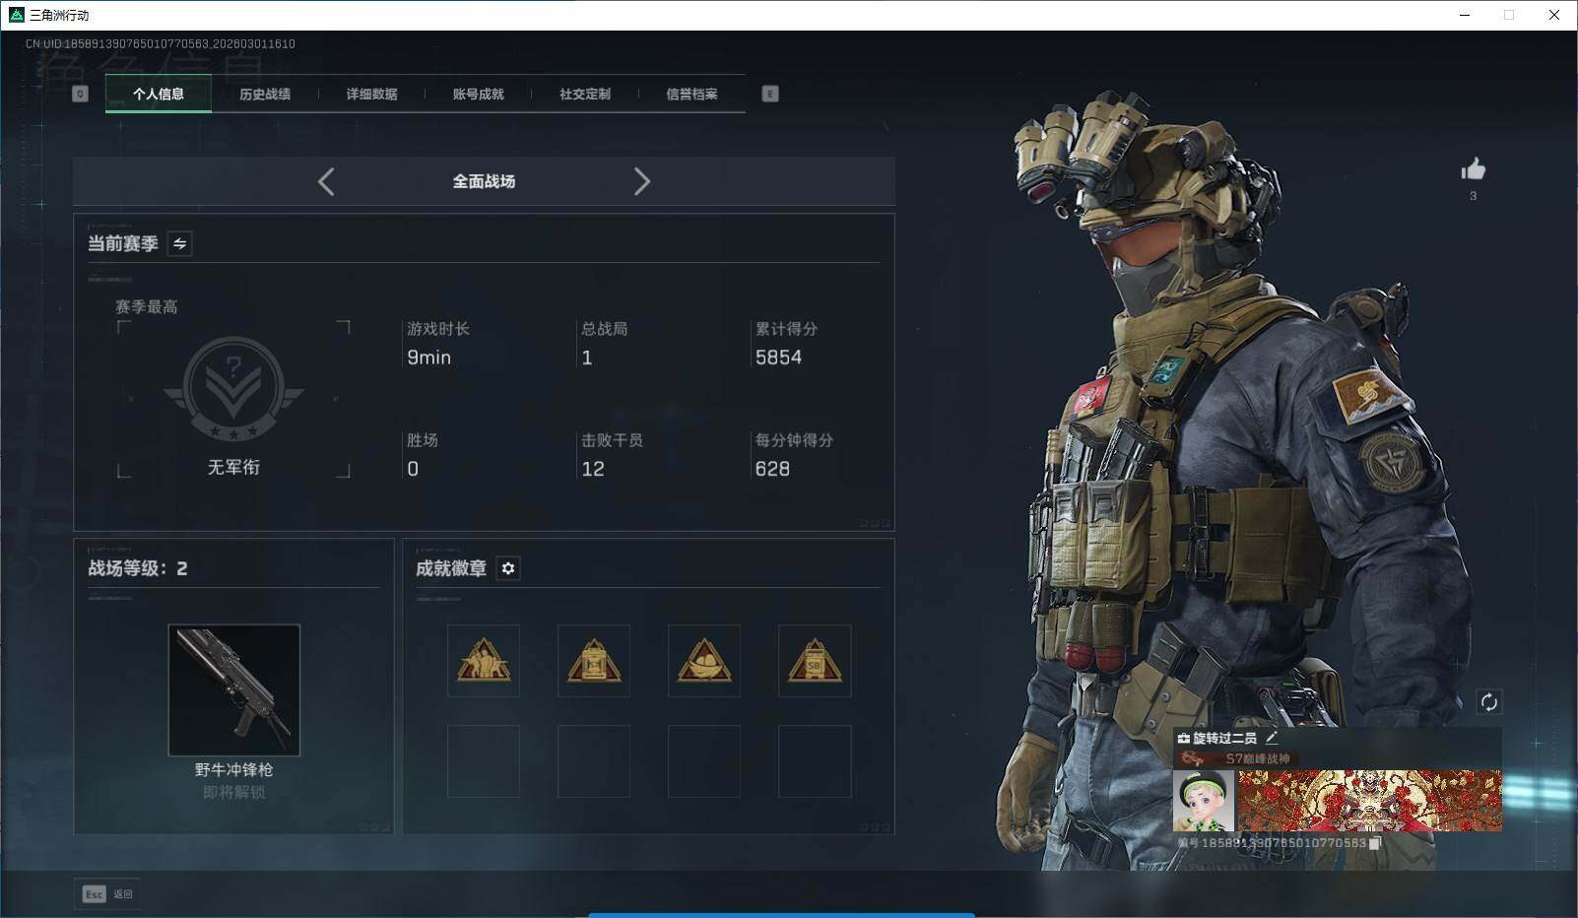Screen dimensions: 1578x918
Task: Click the 游戏时长 value 9min
Action: tap(429, 358)
